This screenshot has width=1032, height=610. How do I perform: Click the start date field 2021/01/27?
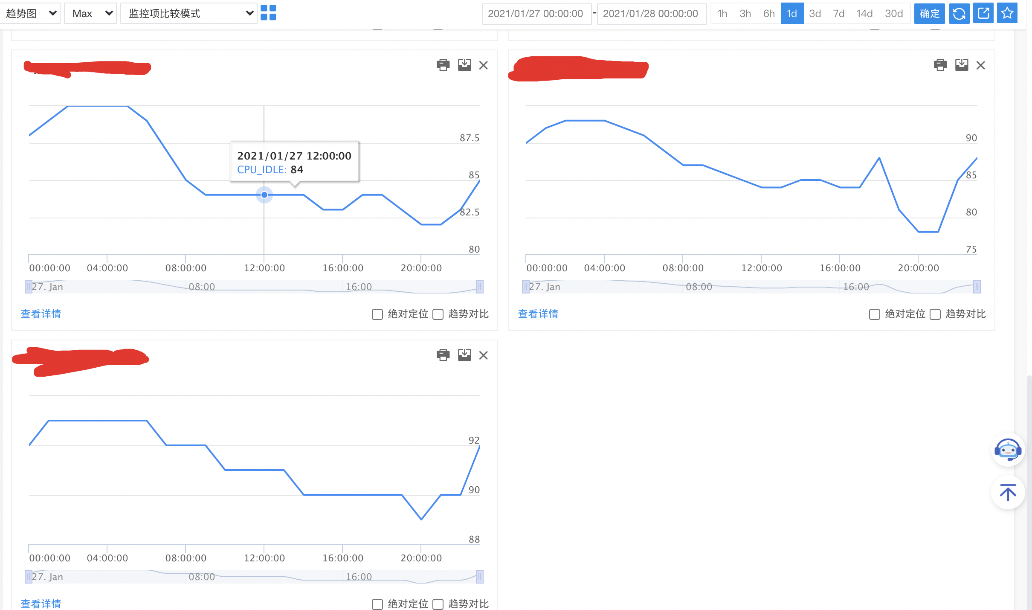536,13
